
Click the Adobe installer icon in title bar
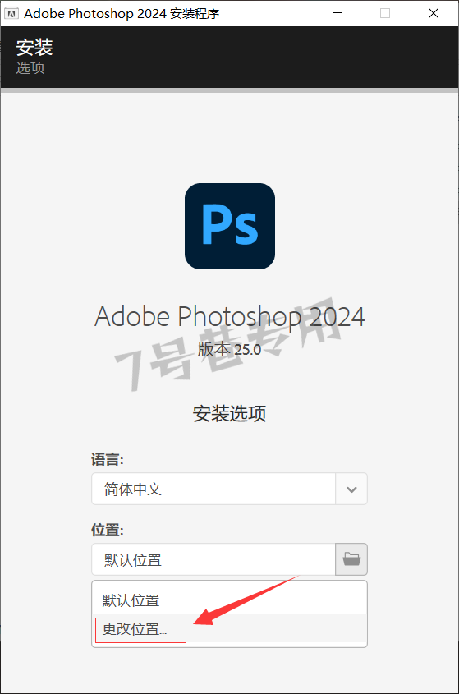(11, 13)
